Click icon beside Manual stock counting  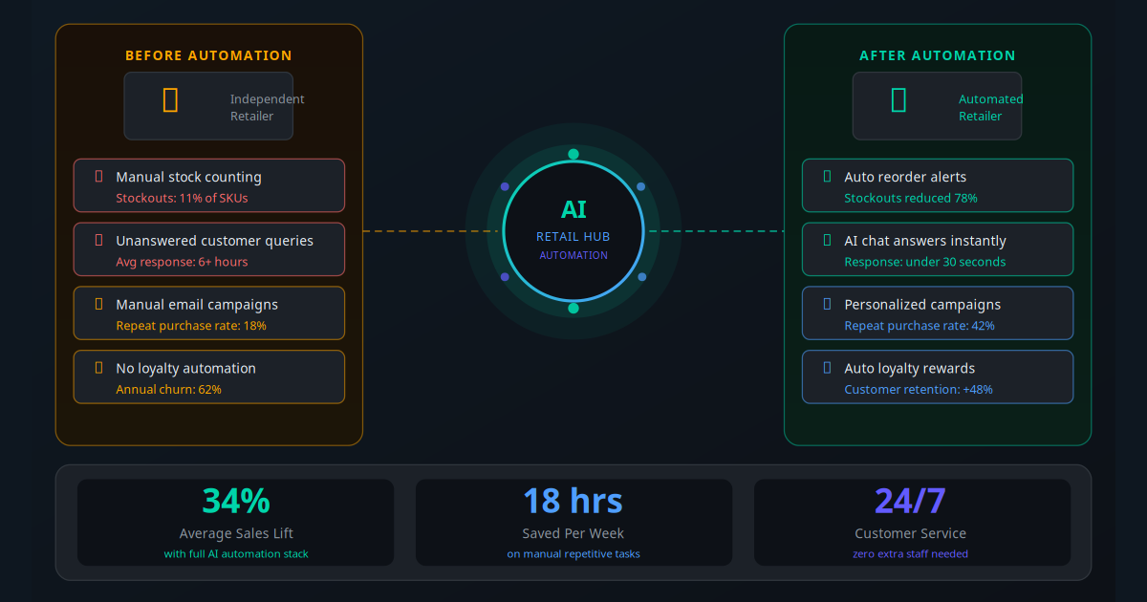click(98, 176)
